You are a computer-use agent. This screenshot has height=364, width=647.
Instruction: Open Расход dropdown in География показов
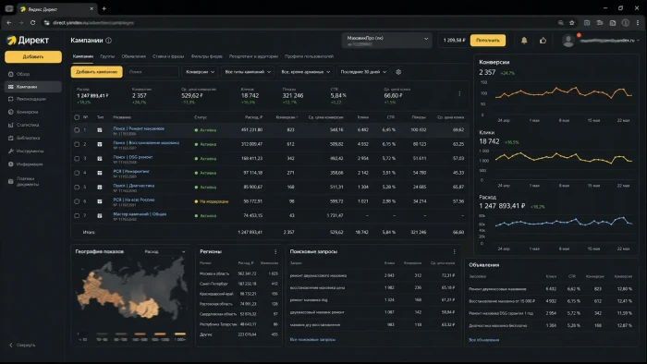tap(165, 251)
